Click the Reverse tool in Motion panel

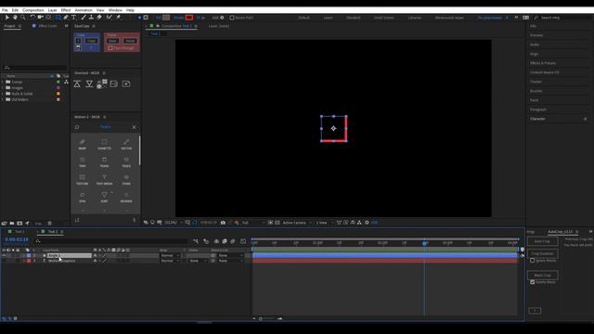tap(126, 198)
